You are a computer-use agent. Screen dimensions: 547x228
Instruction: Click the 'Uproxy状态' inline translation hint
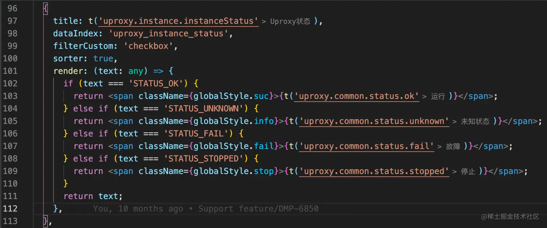[290, 21]
